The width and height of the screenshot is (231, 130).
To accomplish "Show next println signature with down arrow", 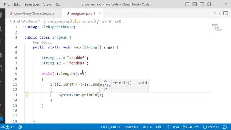I will 105,89.
